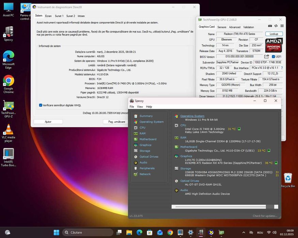The height and width of the screenshot is (238, 298).
Task: Click Check for updates in Speccy
Action: (265, 216)
